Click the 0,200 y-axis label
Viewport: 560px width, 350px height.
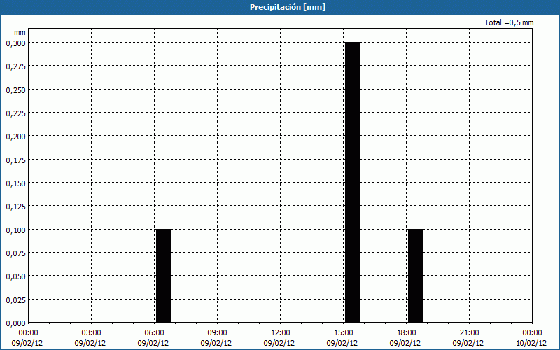point(15,136)
